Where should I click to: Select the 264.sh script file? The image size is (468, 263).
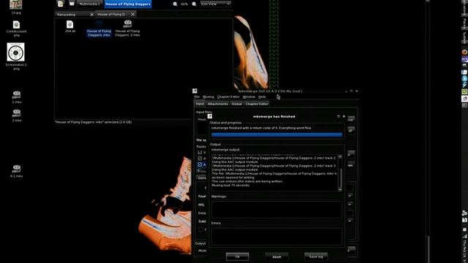70,26
